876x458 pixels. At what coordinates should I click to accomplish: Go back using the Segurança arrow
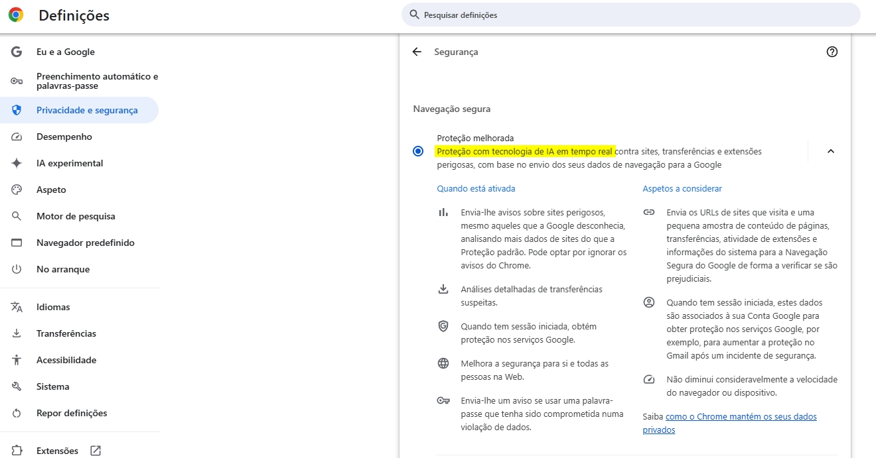[x=417, y=52]
